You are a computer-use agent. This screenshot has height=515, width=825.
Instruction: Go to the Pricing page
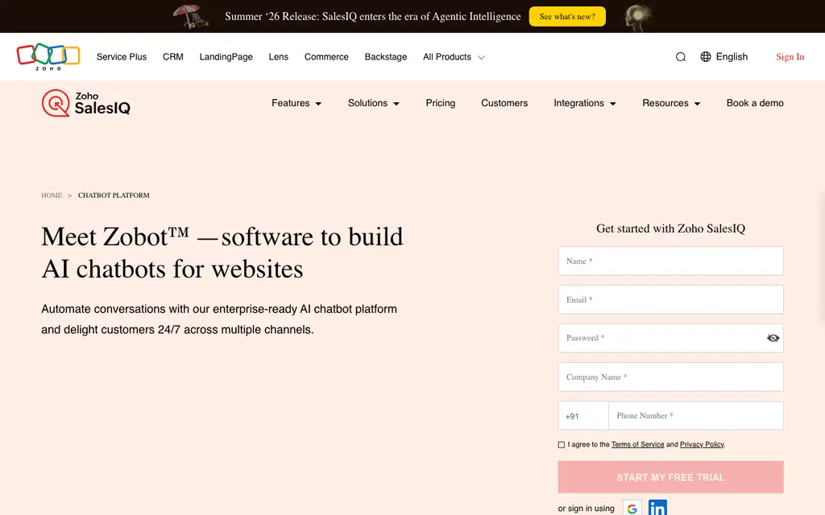(x=441, y=103)
